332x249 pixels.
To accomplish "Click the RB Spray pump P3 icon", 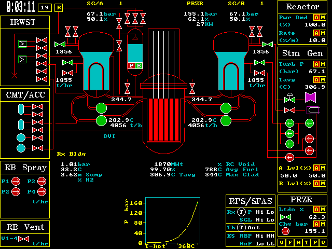I will [x=42, y=181].
